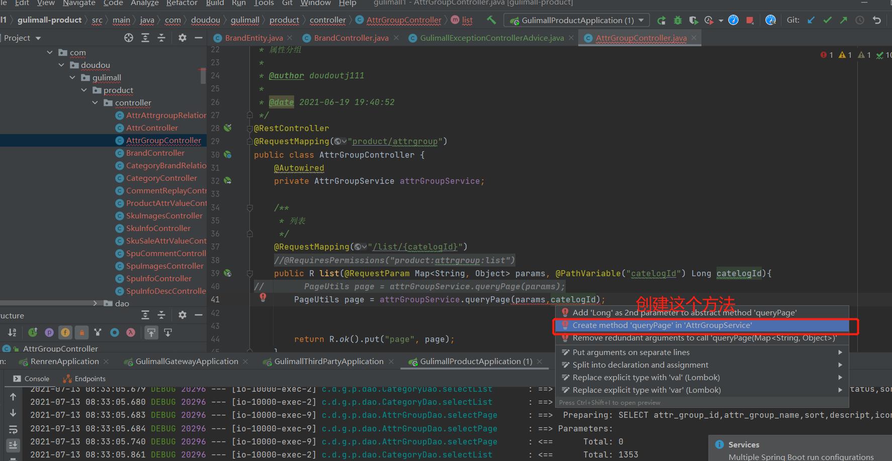
Task: Open the Refactor menu
Action: click(182, 3)
